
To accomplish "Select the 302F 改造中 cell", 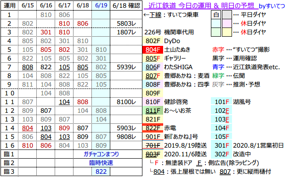I will pos(221,154).
